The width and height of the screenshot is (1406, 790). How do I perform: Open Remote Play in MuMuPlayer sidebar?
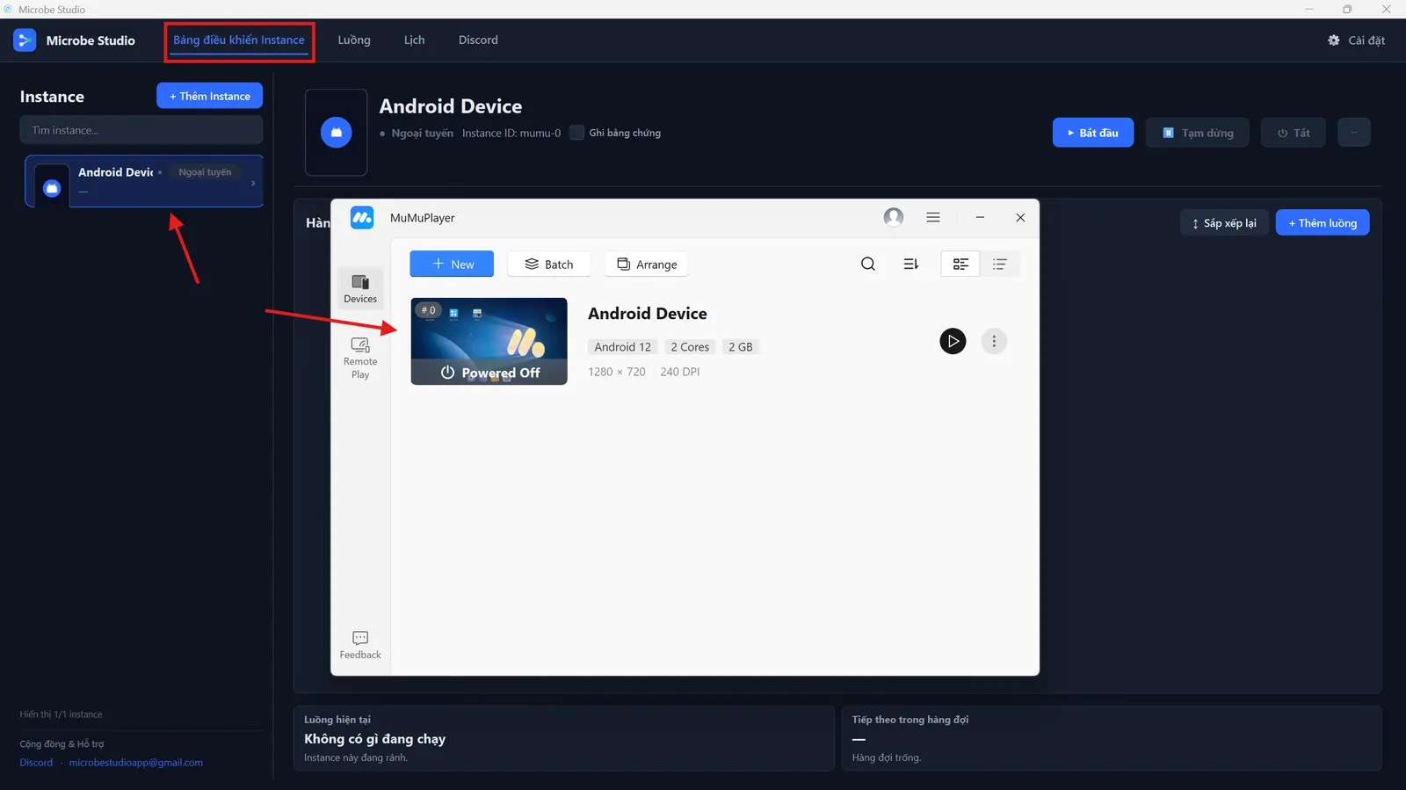[360, 359]
